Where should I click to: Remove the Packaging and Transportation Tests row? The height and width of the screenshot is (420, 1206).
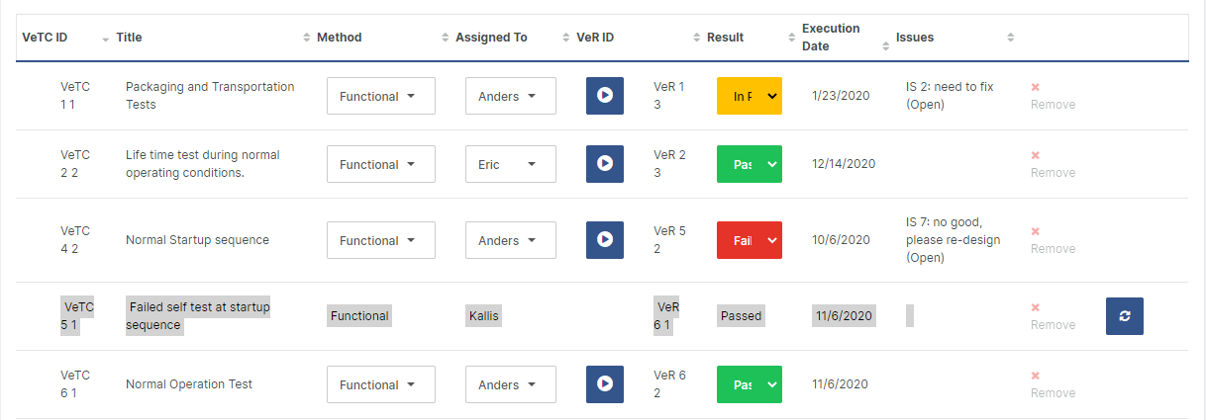1052,96
